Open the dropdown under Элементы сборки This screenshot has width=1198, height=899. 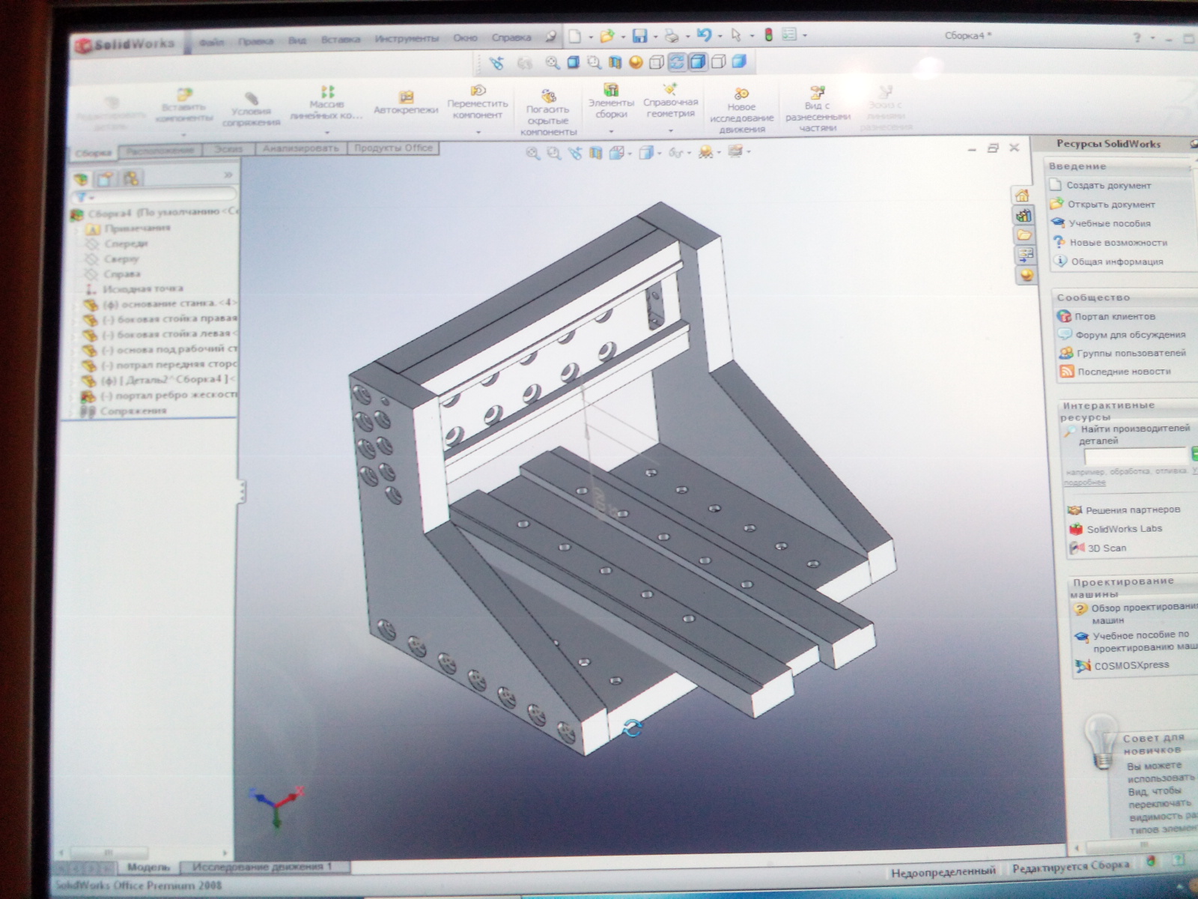[x=611, y=131]
